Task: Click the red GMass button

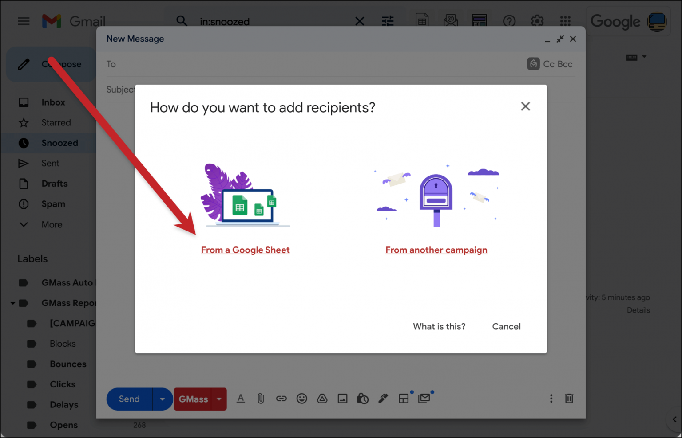Action: (x=193, y=399)
